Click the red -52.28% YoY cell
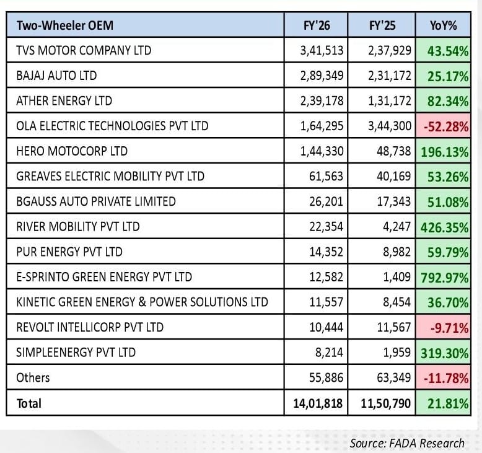Image resolution: width=482 pixels, height=453 pixels. [444, 126]
